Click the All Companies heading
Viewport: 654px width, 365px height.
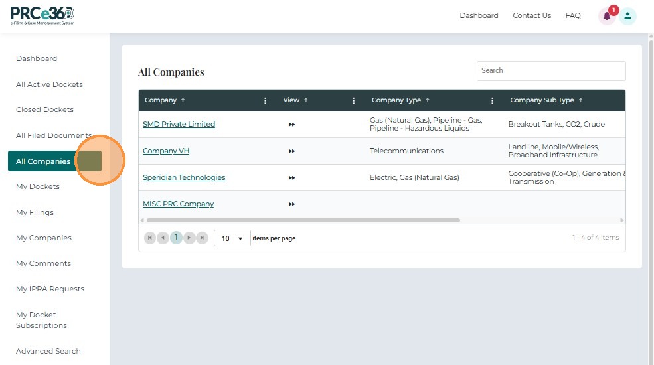click(x=171, y=72)
